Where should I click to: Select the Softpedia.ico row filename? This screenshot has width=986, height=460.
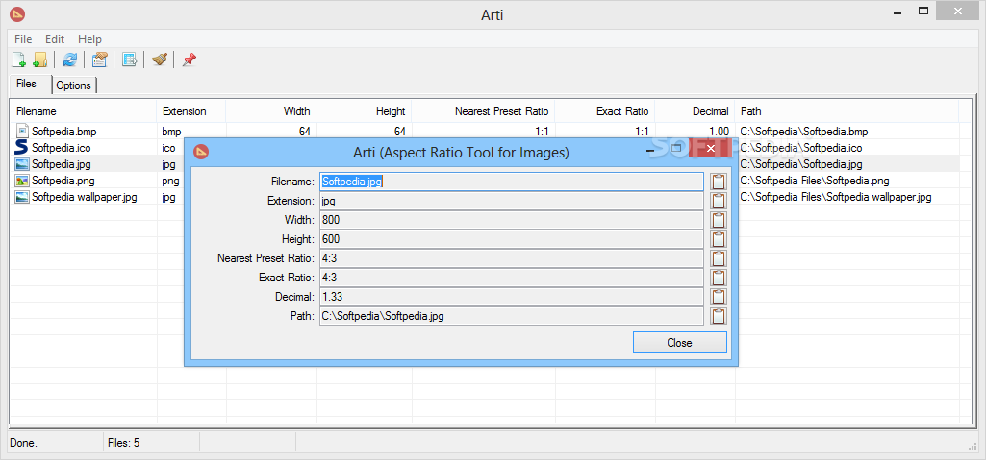[62, 148]
